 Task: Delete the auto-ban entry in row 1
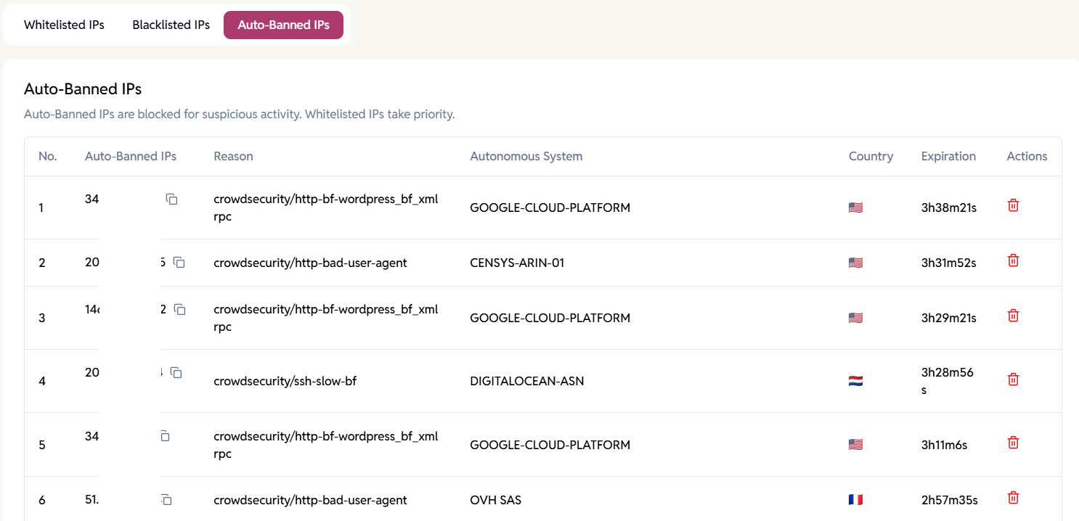(x=1014, y=205)
